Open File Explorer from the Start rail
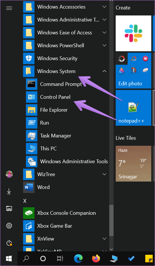This screenshot has height=266, width=155. pos(9,208)
